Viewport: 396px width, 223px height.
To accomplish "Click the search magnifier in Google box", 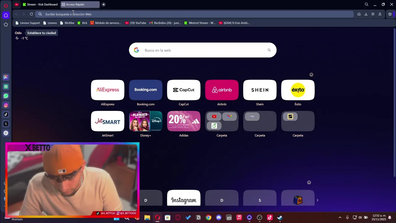I will pyautogui.click(x=269, y=50).
